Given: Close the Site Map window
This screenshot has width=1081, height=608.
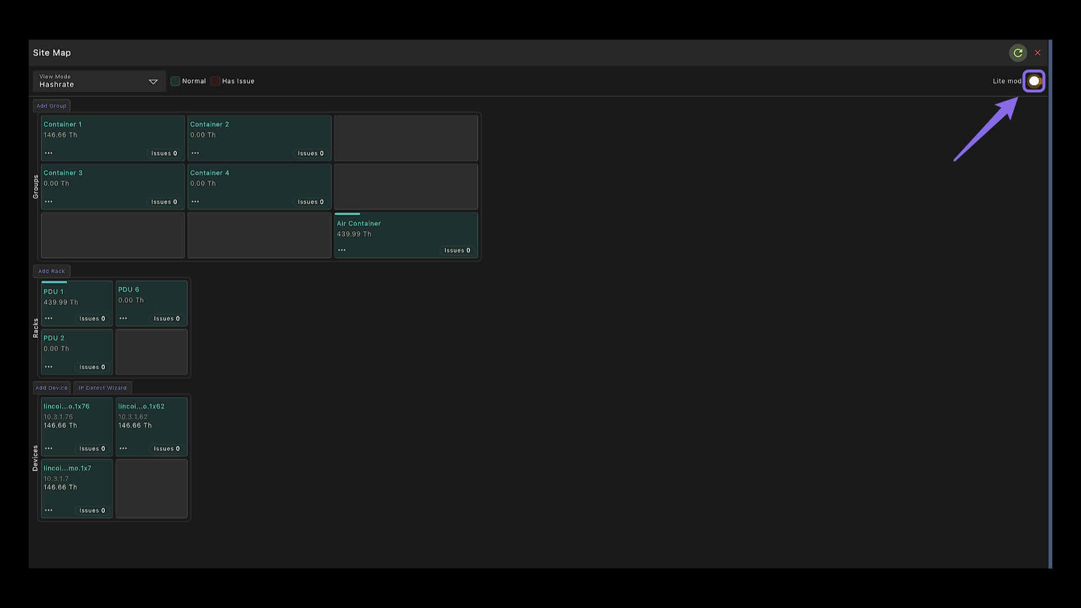Looking at the screenshot, I should pos(1038,53).
